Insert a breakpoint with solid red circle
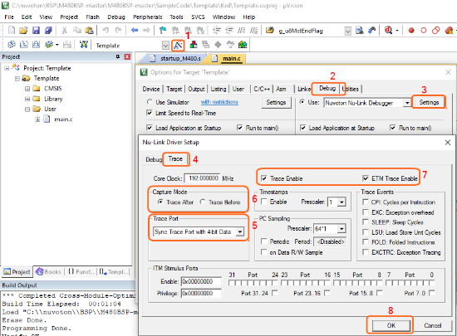This screenshot has width=457, height=336. (411, 30)
